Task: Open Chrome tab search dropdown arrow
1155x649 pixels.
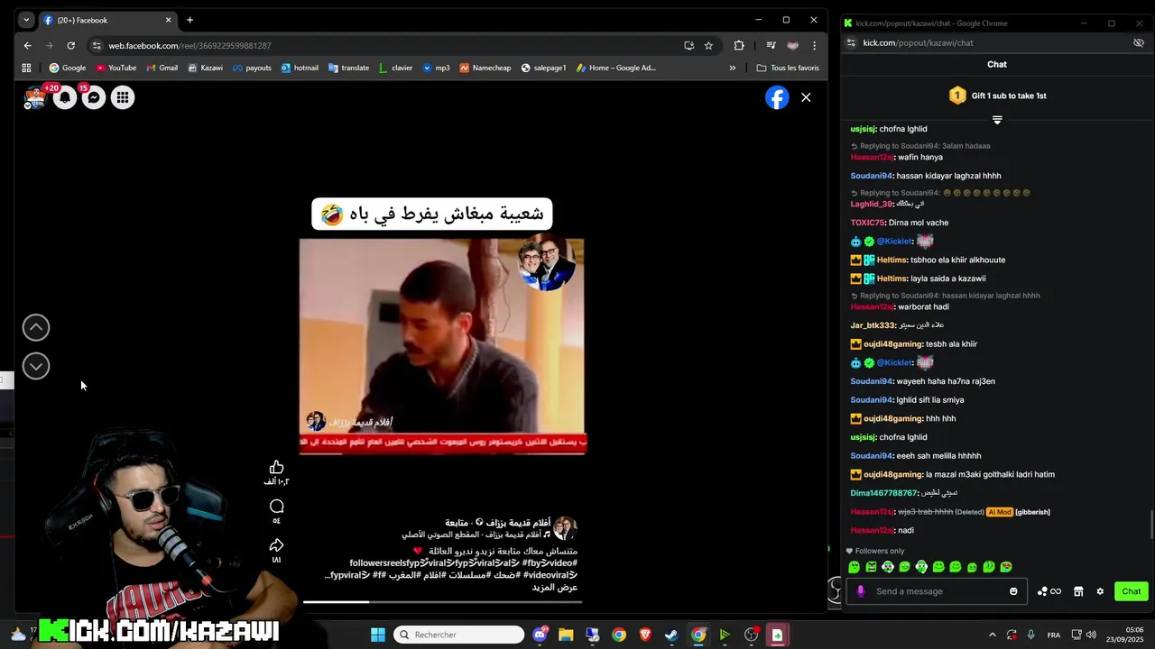Action: tap(26, 20)
